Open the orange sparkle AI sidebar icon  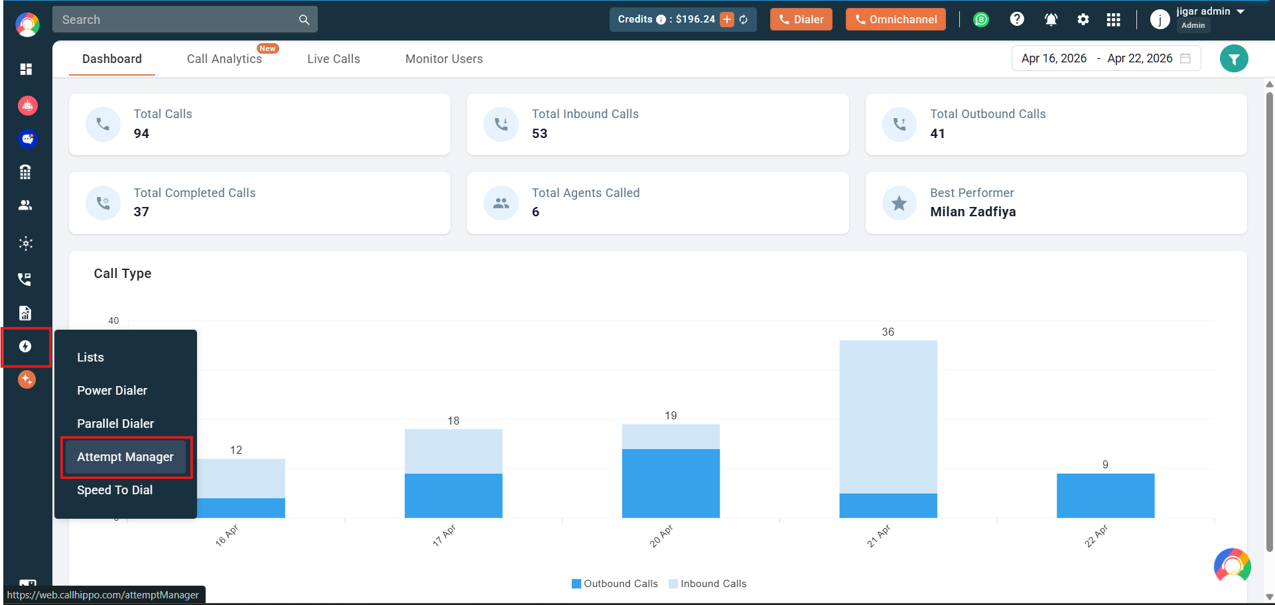point(27,379)
